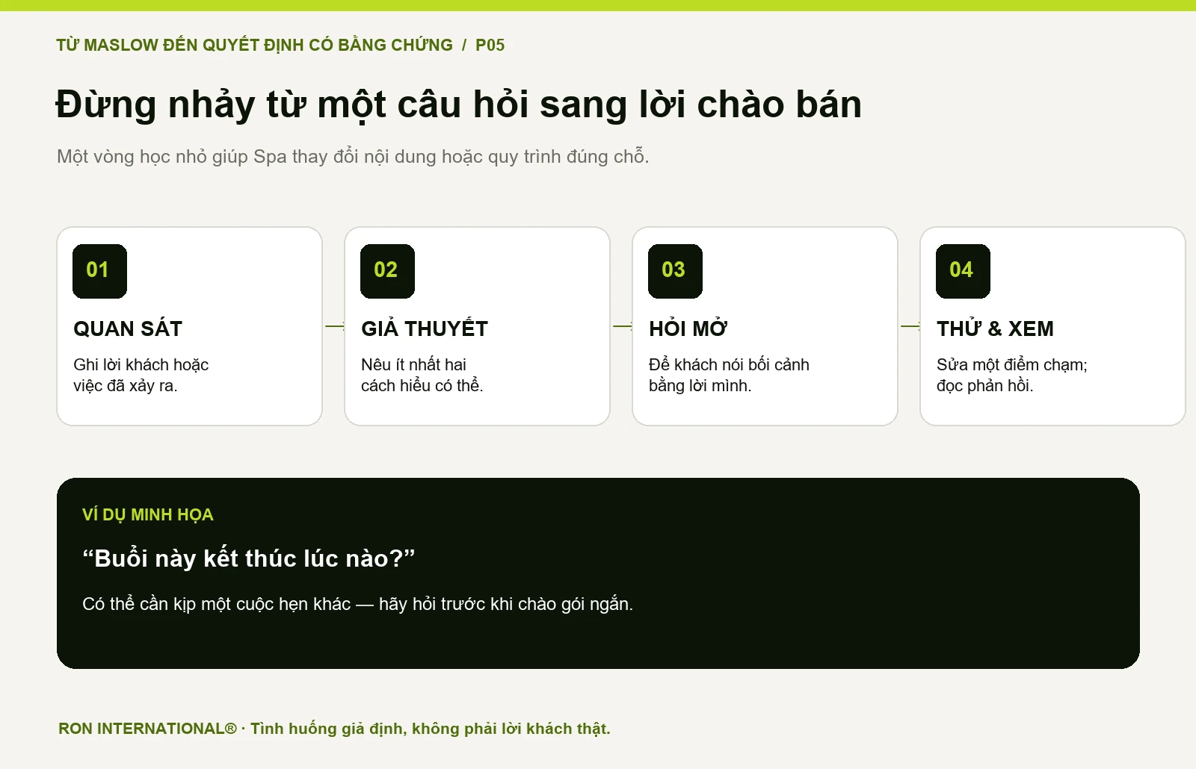Viewport: 1196px width, 769px height.
Task: Click the text "Sửa một điểm chạm; đọc phản hồi."
Action: 1012,375
